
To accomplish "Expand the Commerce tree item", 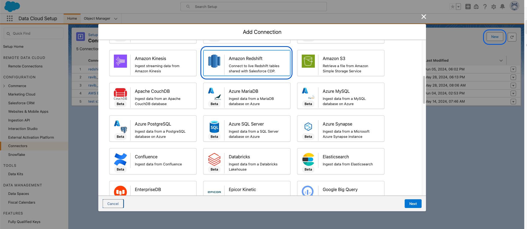I will (4, 86).
